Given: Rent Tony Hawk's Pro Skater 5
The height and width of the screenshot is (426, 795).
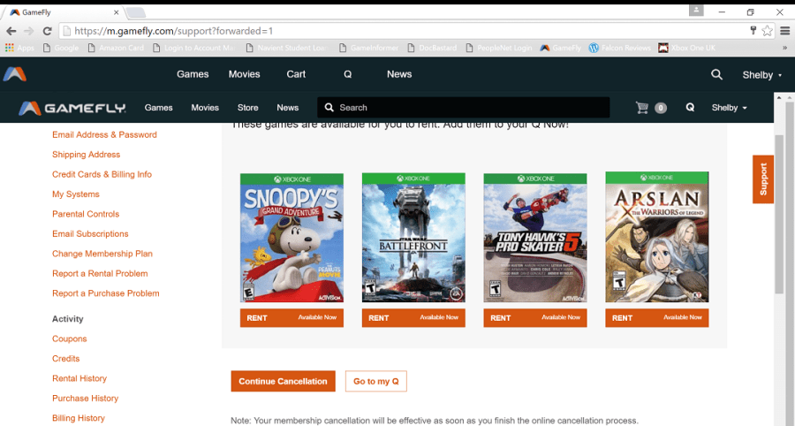Looking at the screenshot, I should click(535, 318).
